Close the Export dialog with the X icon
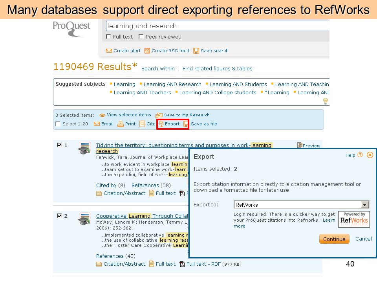This screenshot has height=283, width=377. coord(370,155)
